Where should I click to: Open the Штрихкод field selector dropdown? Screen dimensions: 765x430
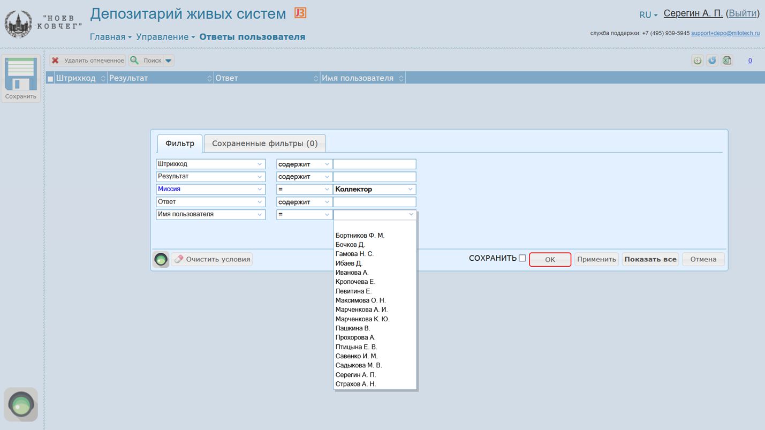[x=211, y=164]
